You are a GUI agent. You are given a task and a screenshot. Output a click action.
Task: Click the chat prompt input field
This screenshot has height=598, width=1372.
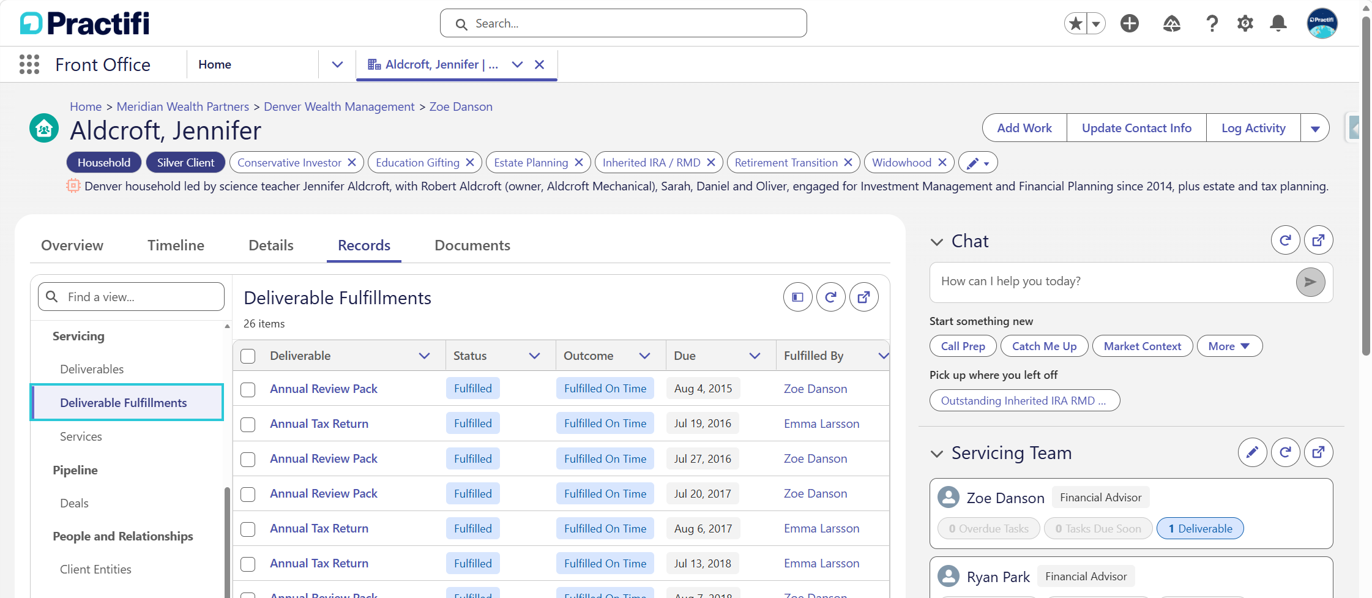[1113, 282]
